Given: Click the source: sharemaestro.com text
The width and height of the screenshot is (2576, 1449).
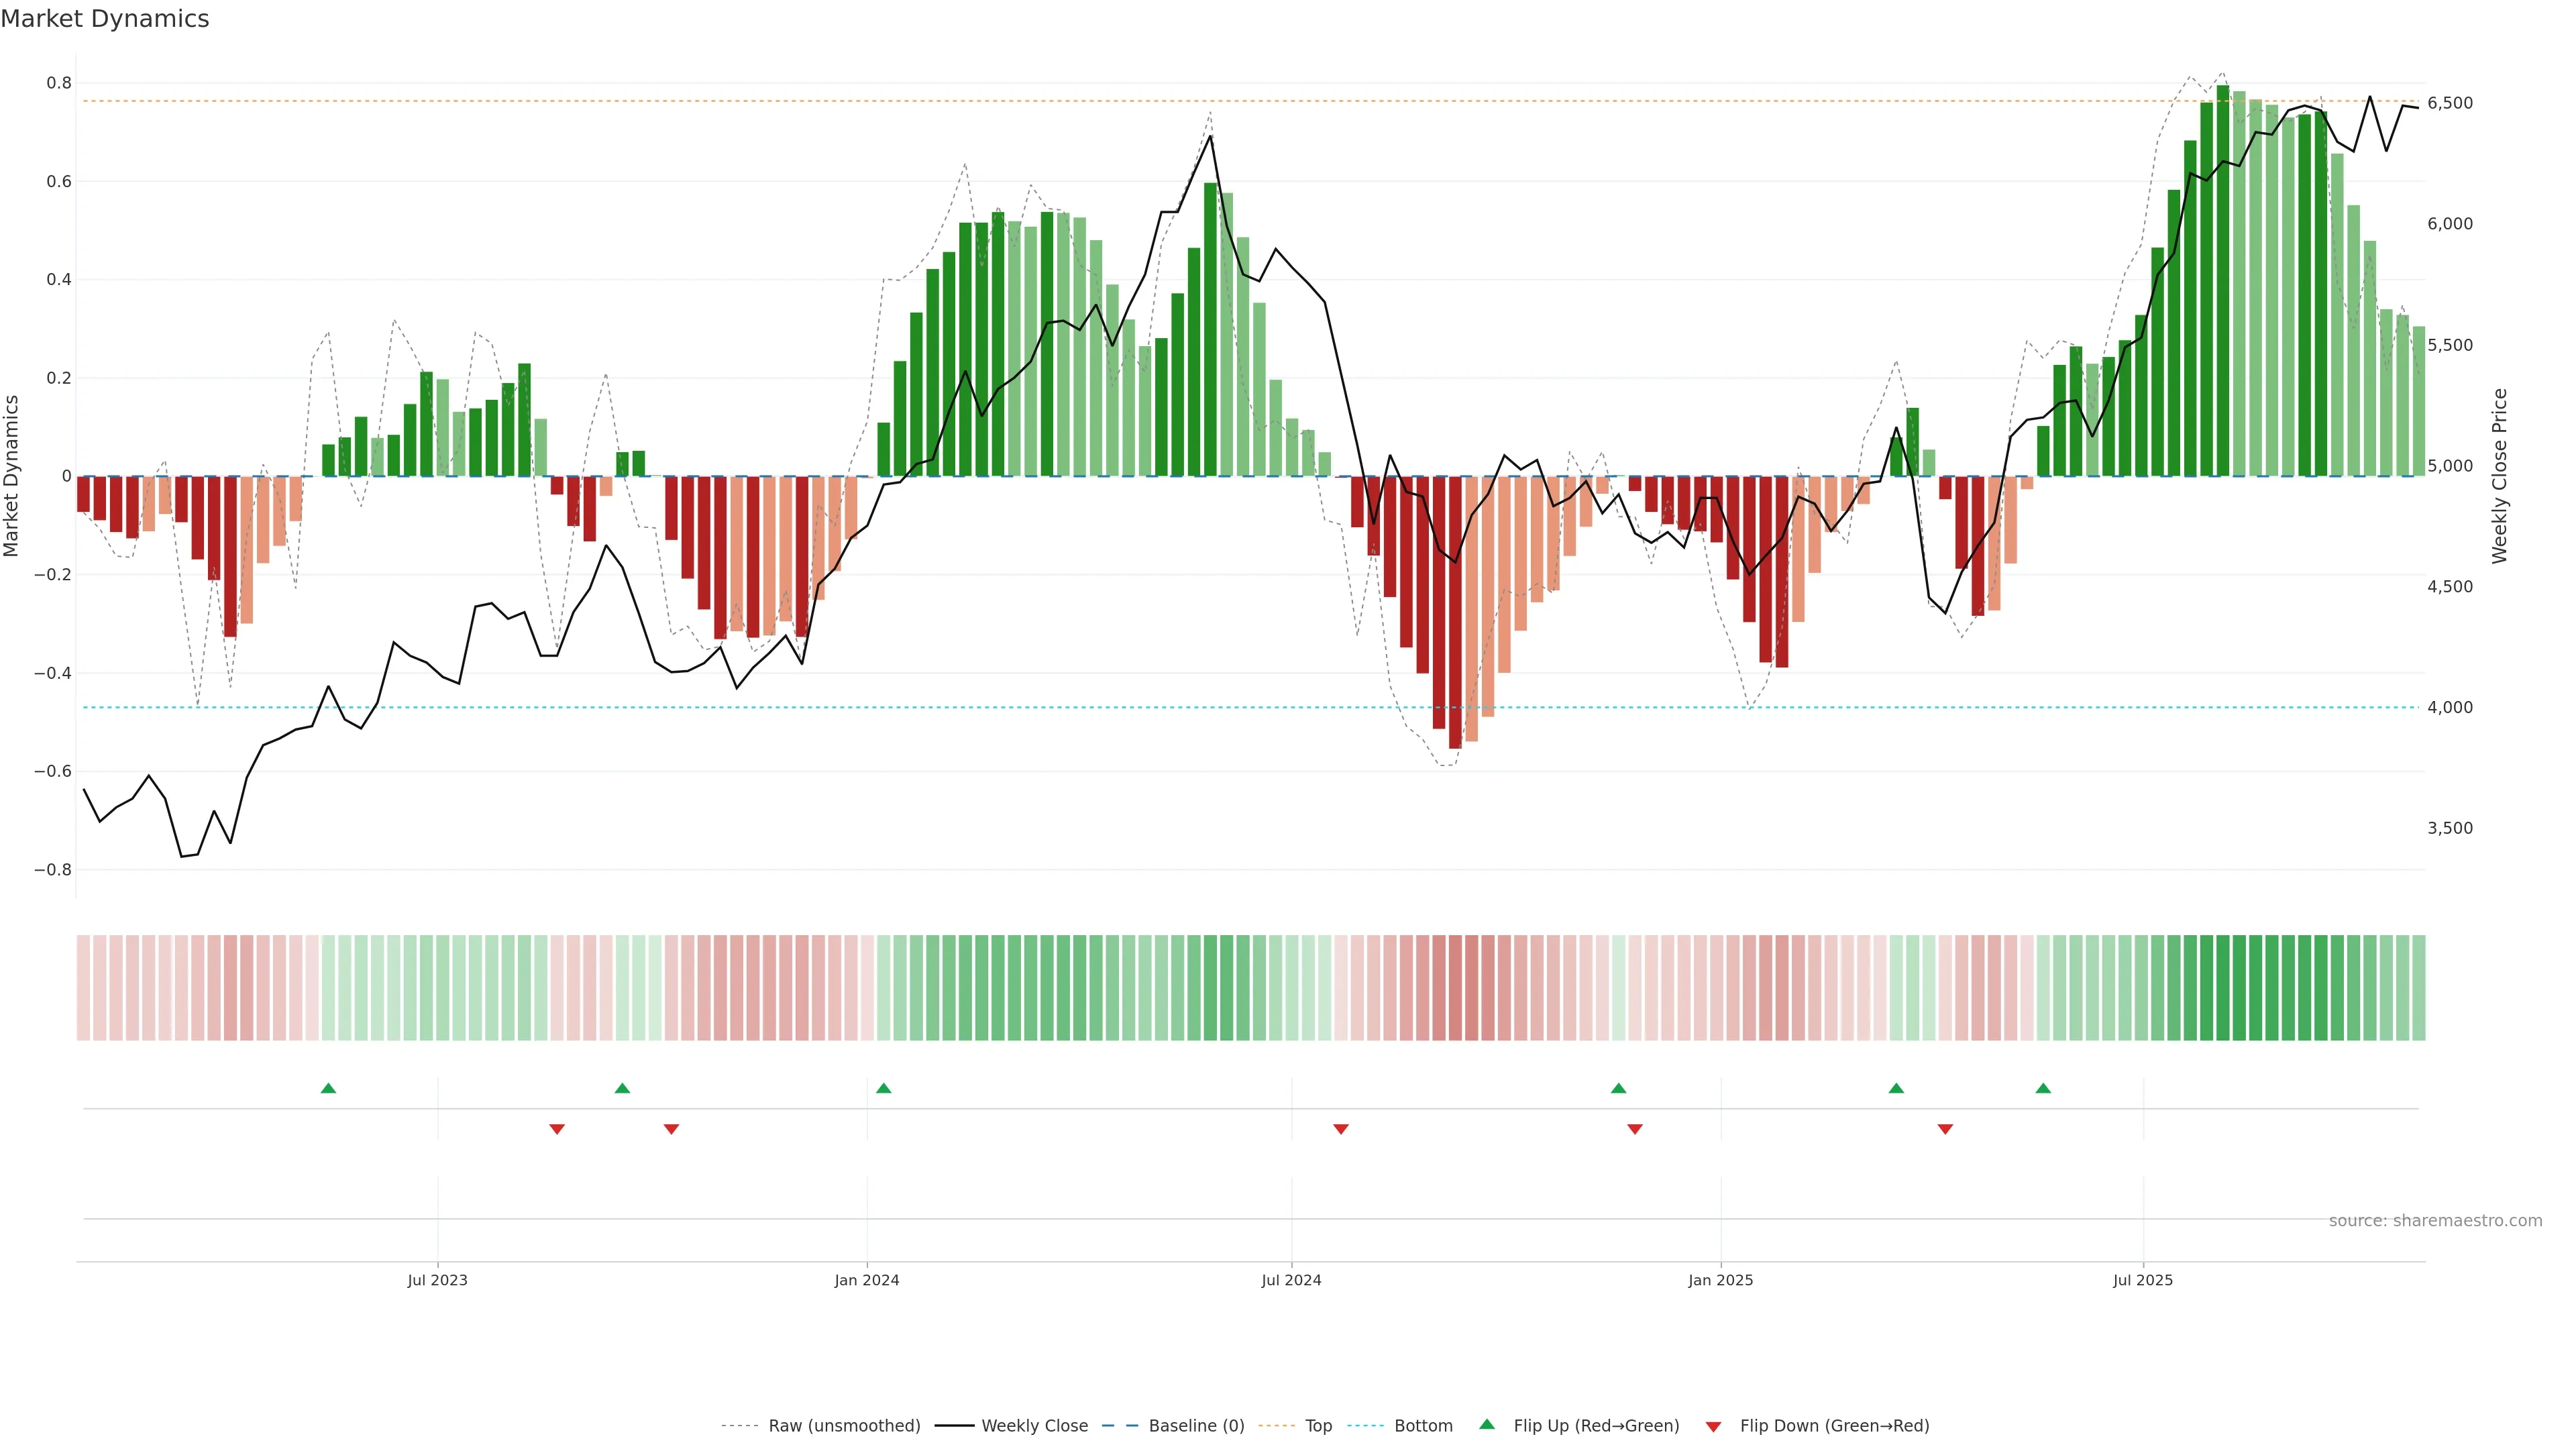Looking at the screenshot, I should point(2435,1221).
